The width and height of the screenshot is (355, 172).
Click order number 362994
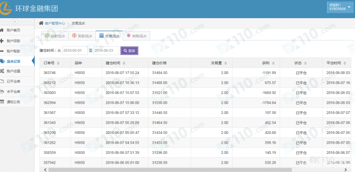click(x=49, y=103)
